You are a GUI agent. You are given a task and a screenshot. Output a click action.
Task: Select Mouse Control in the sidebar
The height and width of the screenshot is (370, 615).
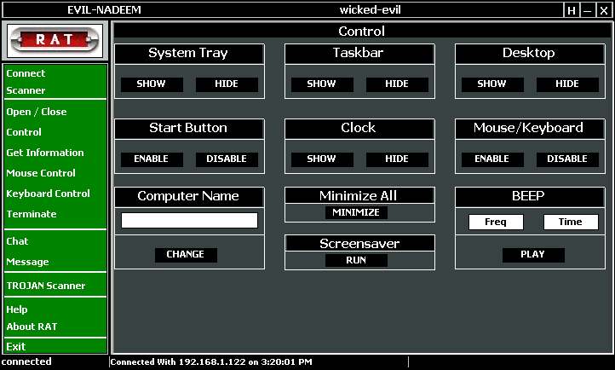coord(41,173)
